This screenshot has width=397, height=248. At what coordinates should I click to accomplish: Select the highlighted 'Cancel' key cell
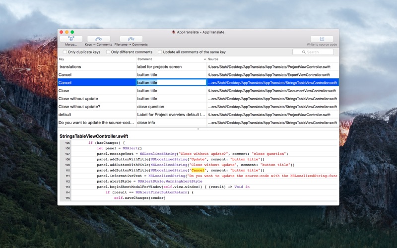pyautogui.click(x=97, y=82)
